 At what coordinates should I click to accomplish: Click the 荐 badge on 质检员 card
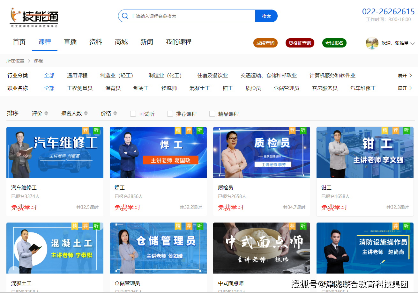tap(292, 130)
